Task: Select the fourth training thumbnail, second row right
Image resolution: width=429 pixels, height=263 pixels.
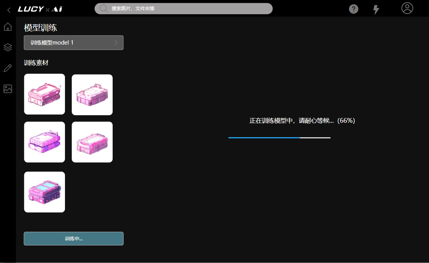Action: point(92,142)
